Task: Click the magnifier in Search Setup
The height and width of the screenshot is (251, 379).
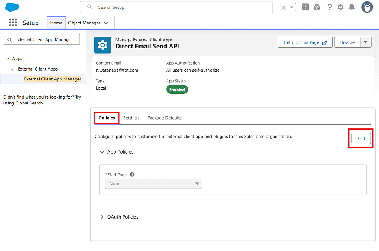Action: tap(90, 7)
